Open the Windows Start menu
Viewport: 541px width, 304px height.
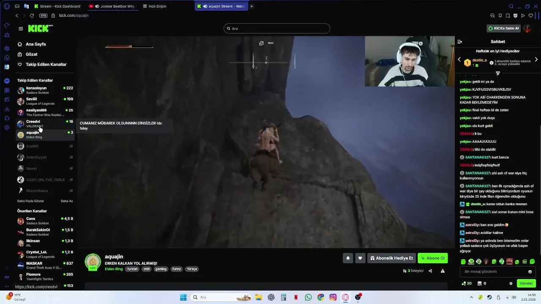[183, 297]
